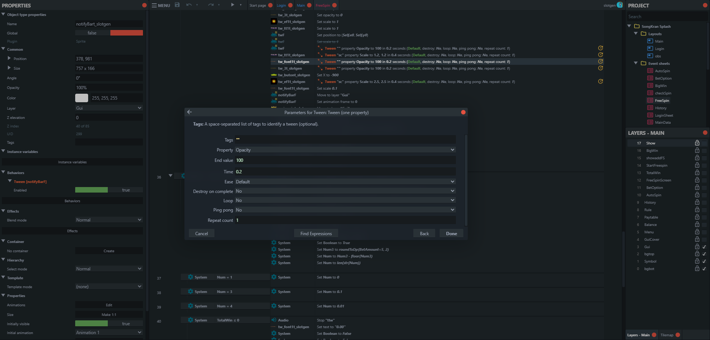The image size is (710, 340).
Task: Click the Edit animations button
Action: tap(109, 305)
